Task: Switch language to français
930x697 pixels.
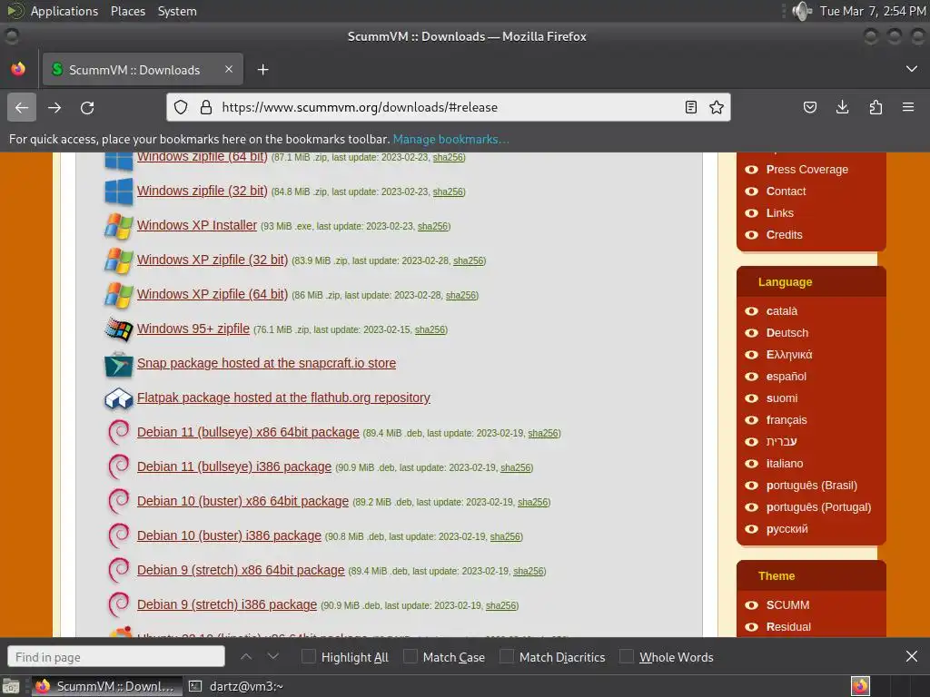Action: pos(787,420)
